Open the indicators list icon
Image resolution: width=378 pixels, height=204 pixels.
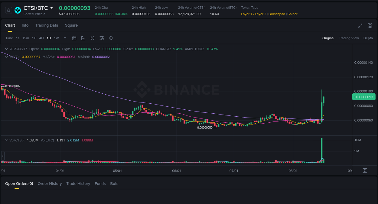[102, 38]
